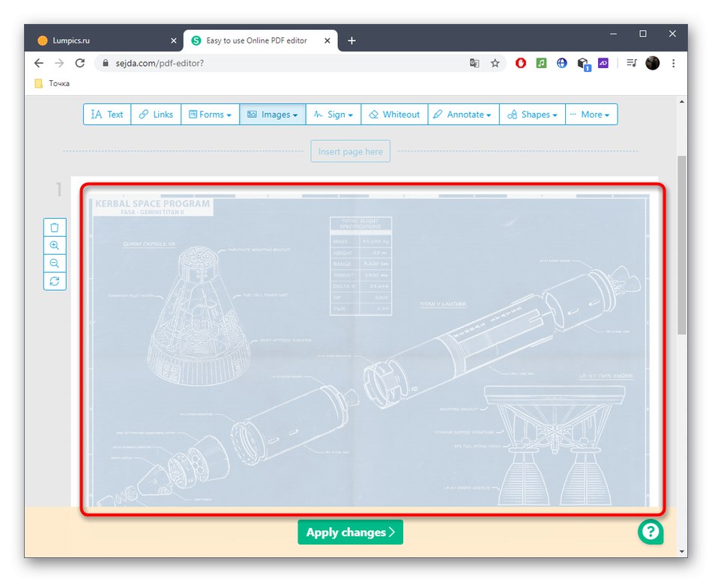Zoom out using the magnifier minus icon
Image resolution: width=712 pixels, height=582 pixels.
(x=54, y=263)
